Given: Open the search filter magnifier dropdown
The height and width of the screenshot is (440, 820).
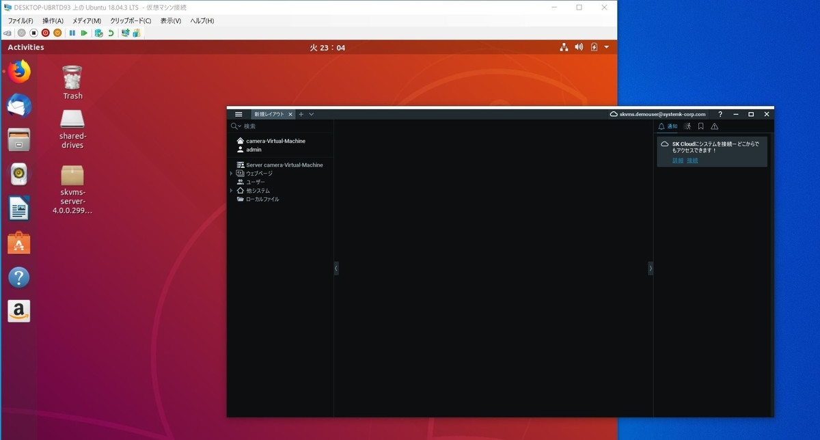Looking at the screenshot, I should click(x=236, y=126).
